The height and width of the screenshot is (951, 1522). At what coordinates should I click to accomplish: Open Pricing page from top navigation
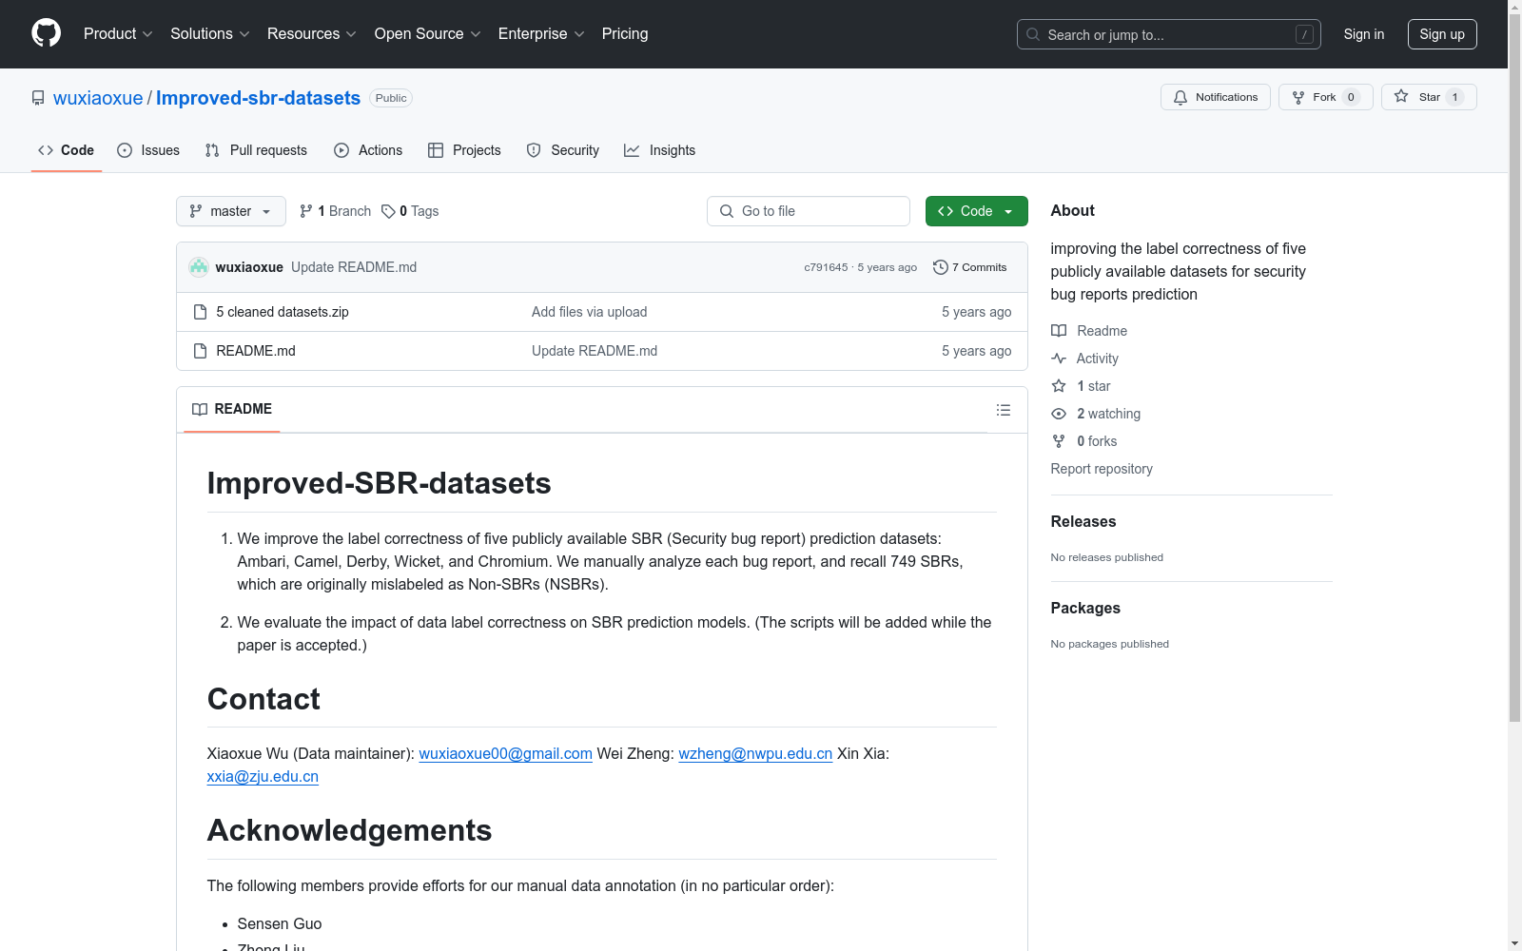coord(625,34)
